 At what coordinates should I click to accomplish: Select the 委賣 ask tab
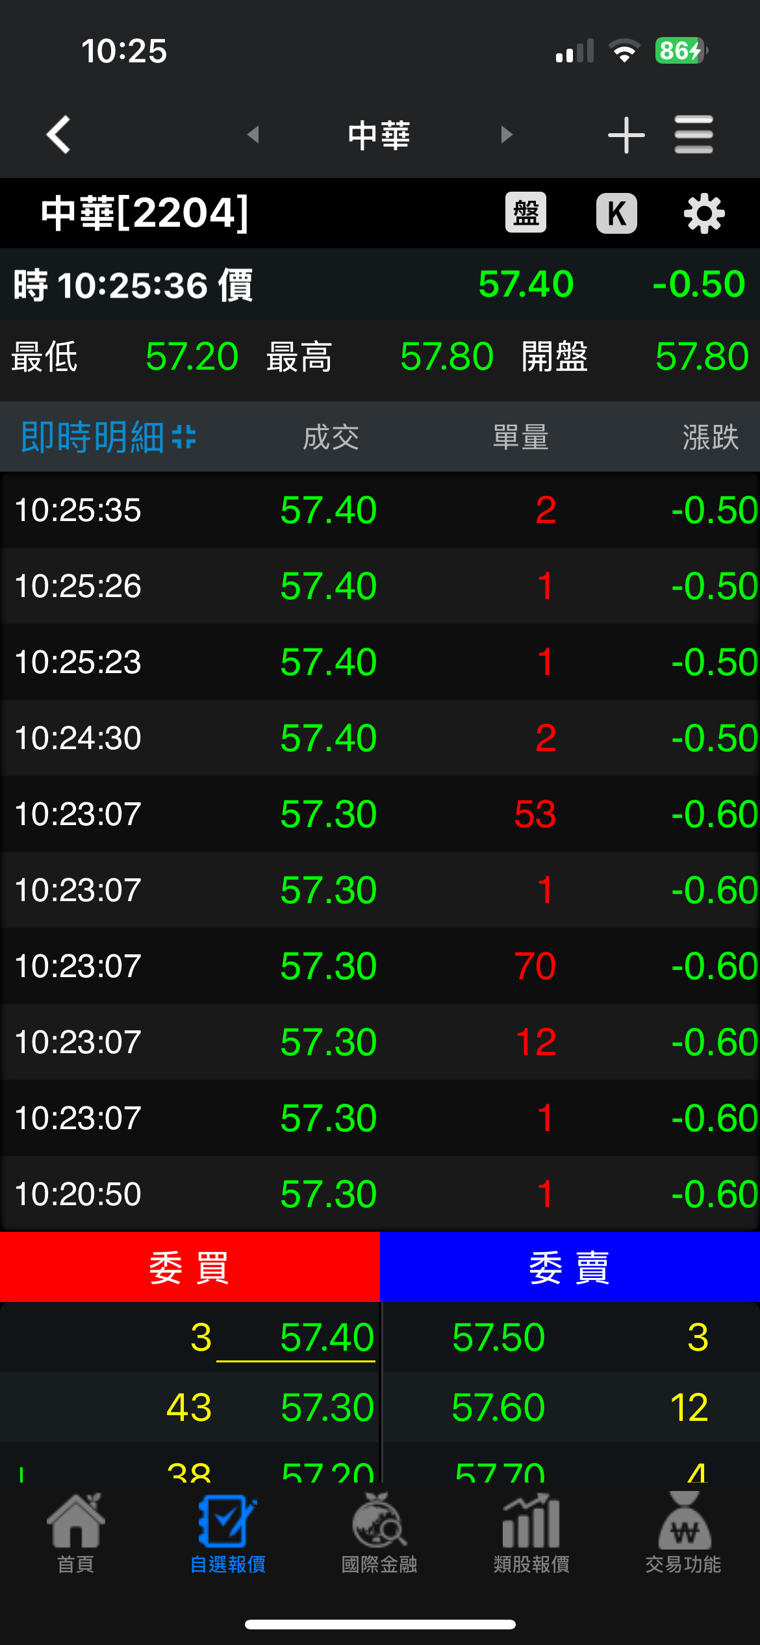point(570,1267)
